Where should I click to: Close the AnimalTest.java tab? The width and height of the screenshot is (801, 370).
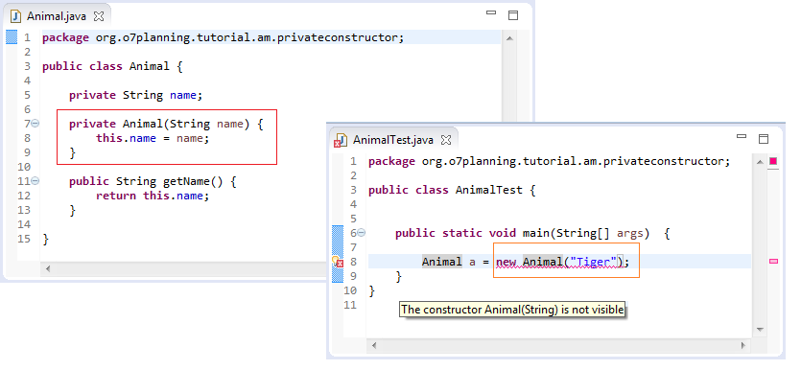pyautogui.click(x=446, y=140)
